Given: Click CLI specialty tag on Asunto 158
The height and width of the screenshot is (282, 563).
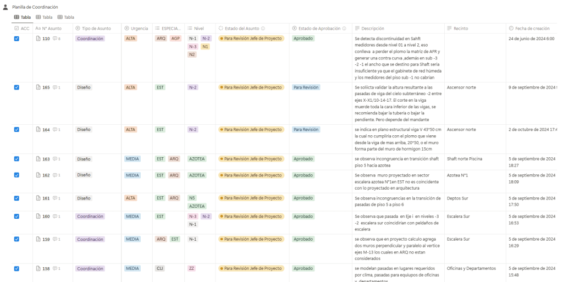Looking at the screenshot, I should 160,268.
